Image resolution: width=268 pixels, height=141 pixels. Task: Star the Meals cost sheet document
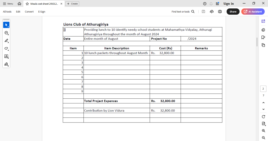click(x=27, y=4)
